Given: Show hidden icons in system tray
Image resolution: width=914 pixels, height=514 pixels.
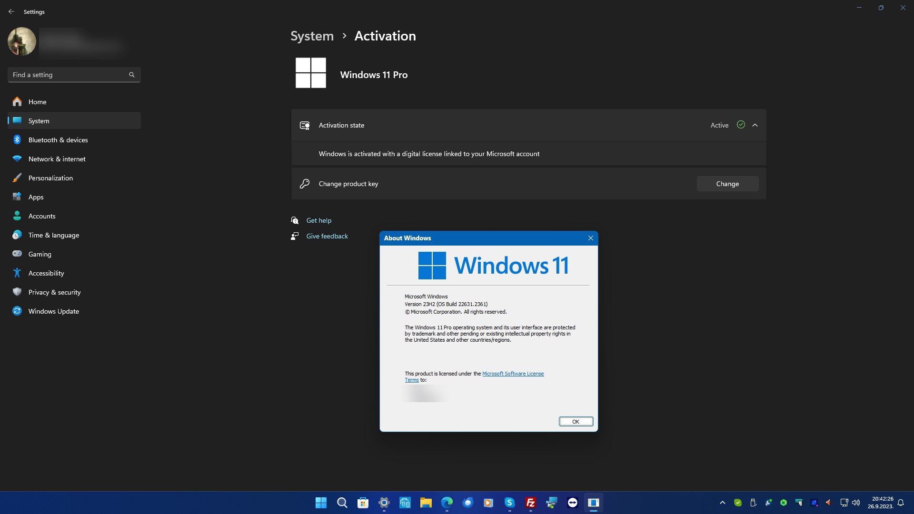Looking at the screenshot, I should tap(722, 503).
